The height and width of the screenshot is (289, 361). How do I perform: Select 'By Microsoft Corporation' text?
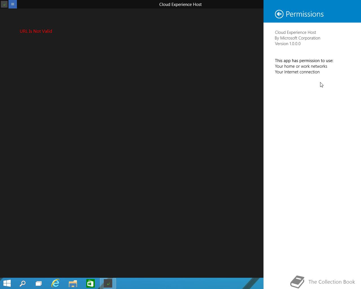pos(298,38)
